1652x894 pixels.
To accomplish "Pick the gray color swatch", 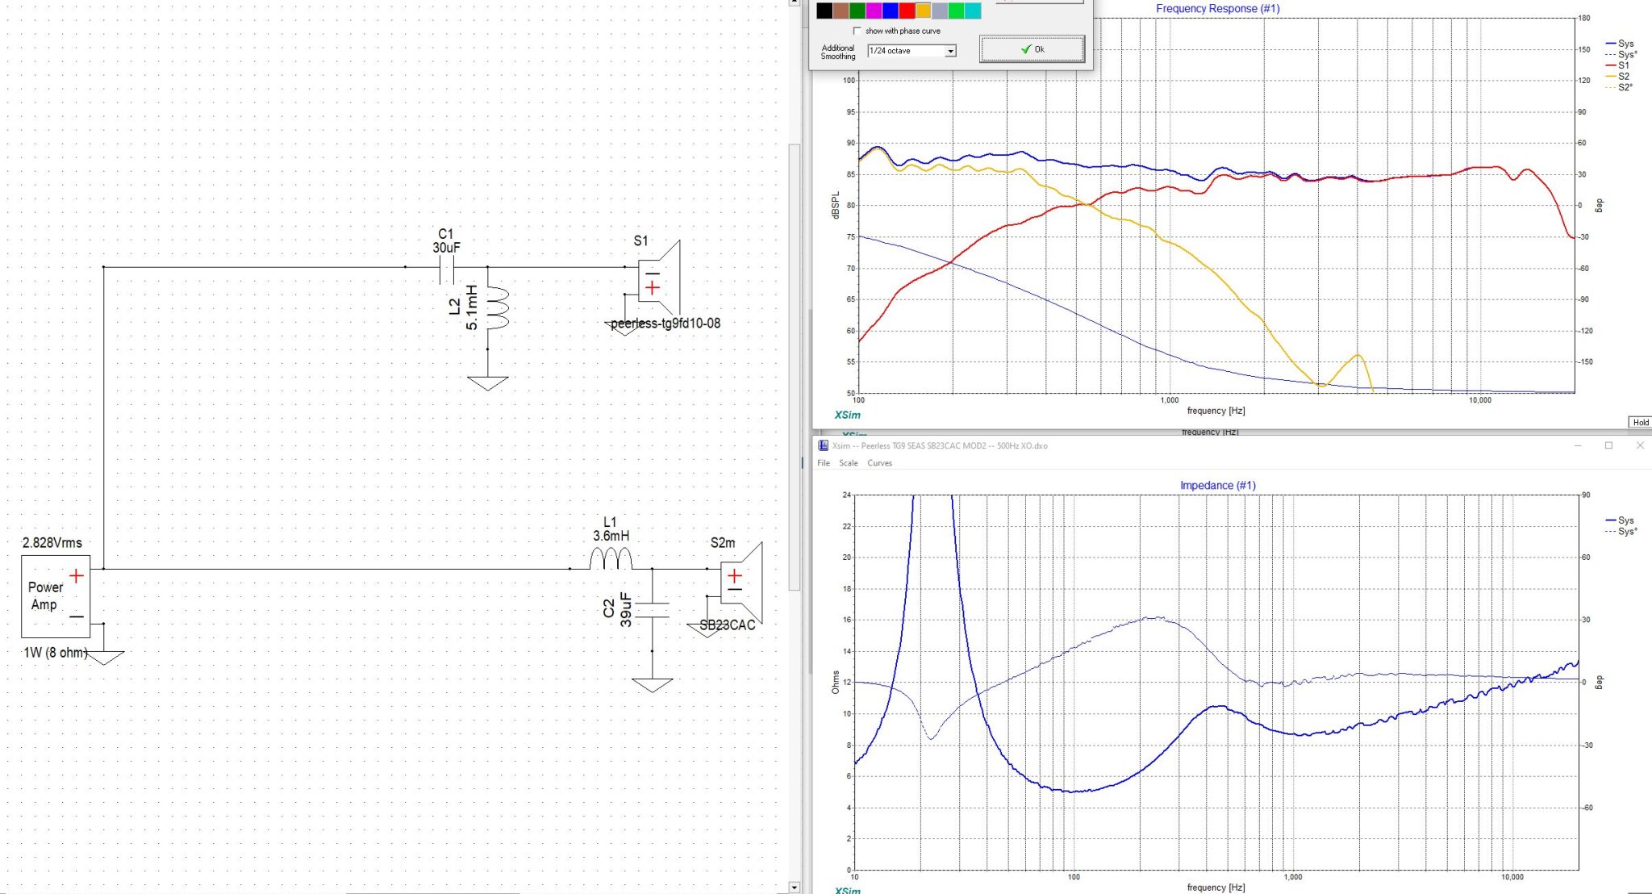I will tap(940, 10).
